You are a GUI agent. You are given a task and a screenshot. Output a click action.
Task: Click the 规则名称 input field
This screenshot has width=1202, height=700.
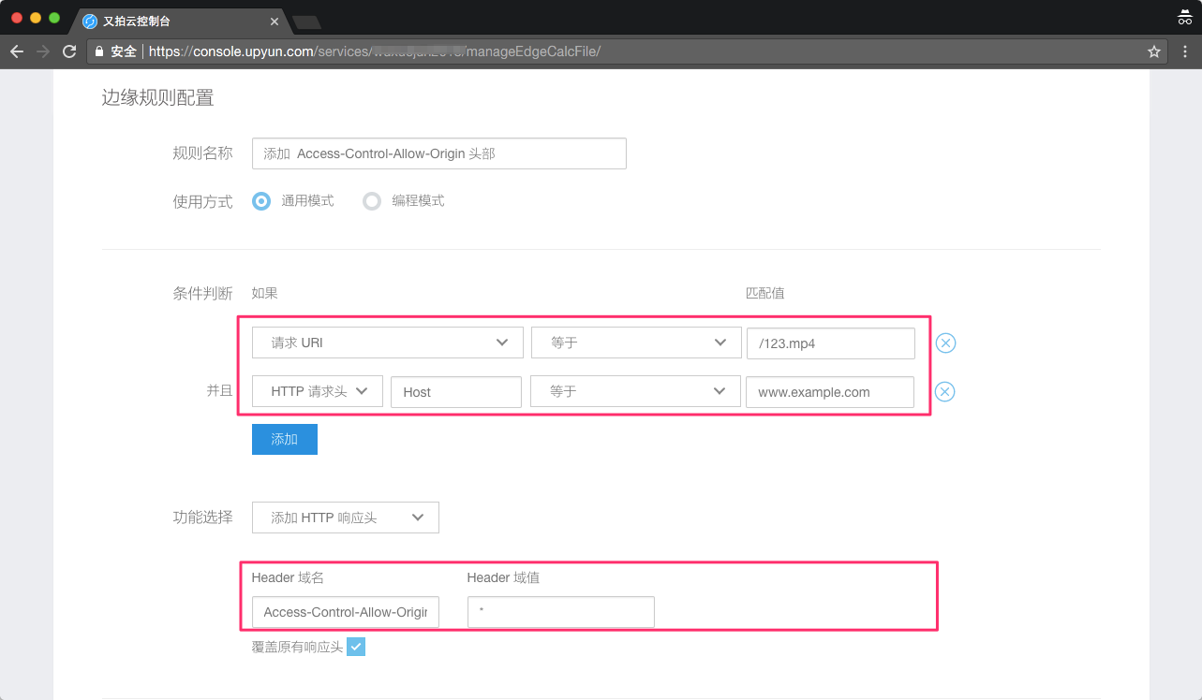(438, 153)
